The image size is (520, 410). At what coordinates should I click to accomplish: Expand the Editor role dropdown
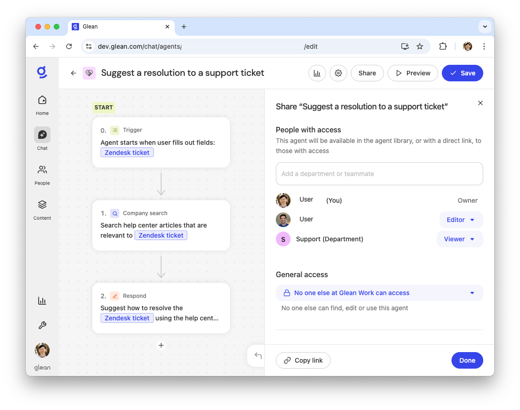click(461, 220)
